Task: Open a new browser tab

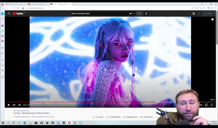Action: (x=74, y=4)
